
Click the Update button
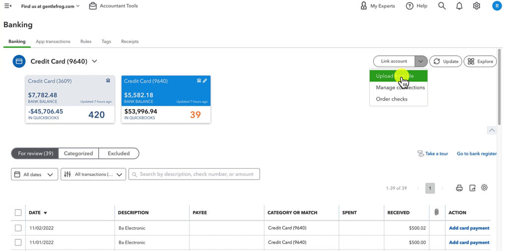tap(445, 62)
